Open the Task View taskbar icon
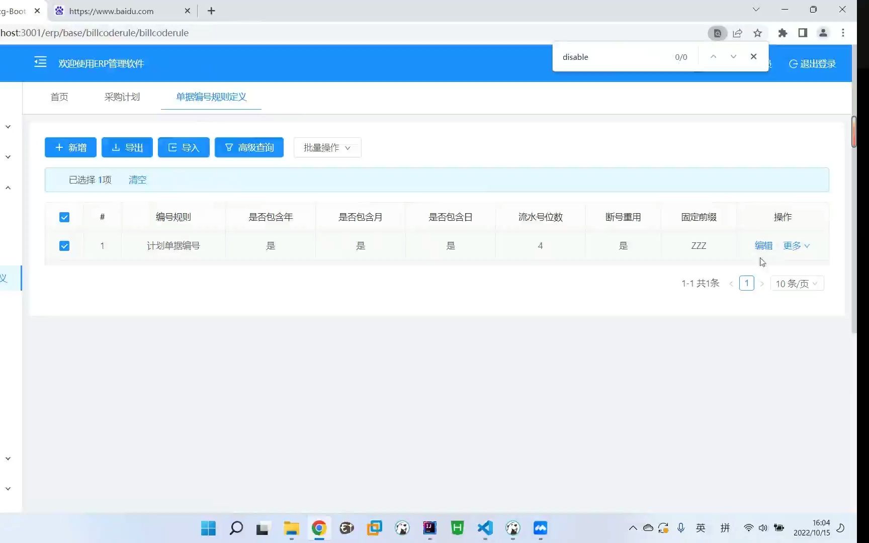The height and width of the screenshot is (543, 869). click(262, 528)
